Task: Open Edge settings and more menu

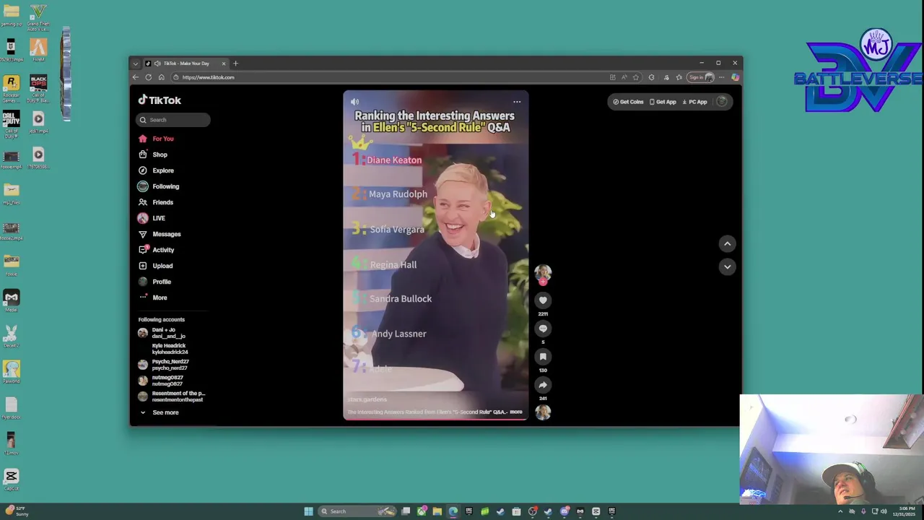Action: tap(721, 77)
